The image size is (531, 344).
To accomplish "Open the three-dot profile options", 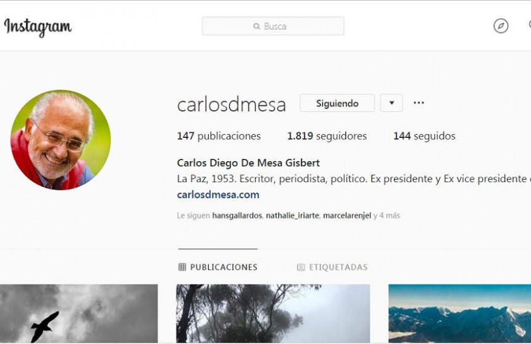I will (x=418, y=102).
